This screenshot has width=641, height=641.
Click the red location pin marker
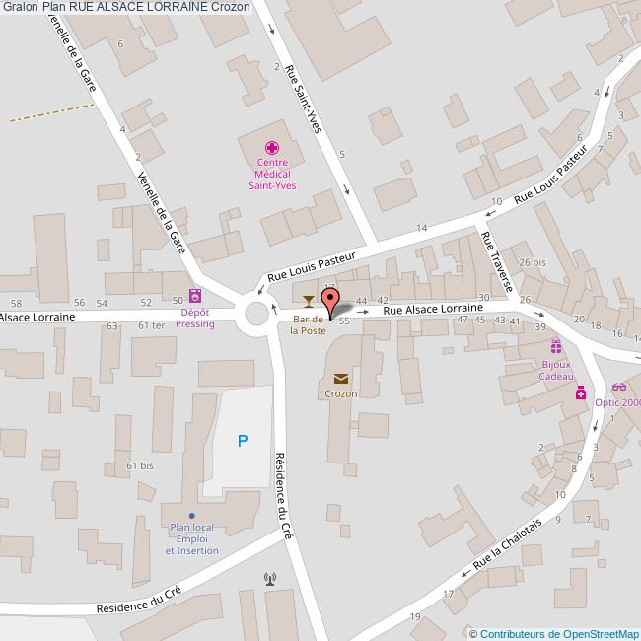point(330,303)
